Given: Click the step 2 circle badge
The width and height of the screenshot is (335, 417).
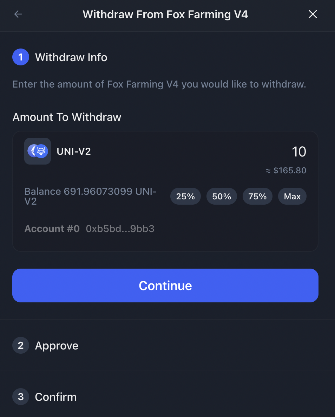Looking at the screenshot, I should coord(21,346).
